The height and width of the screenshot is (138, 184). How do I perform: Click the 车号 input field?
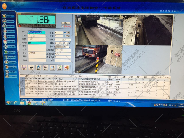coord(37,43)
